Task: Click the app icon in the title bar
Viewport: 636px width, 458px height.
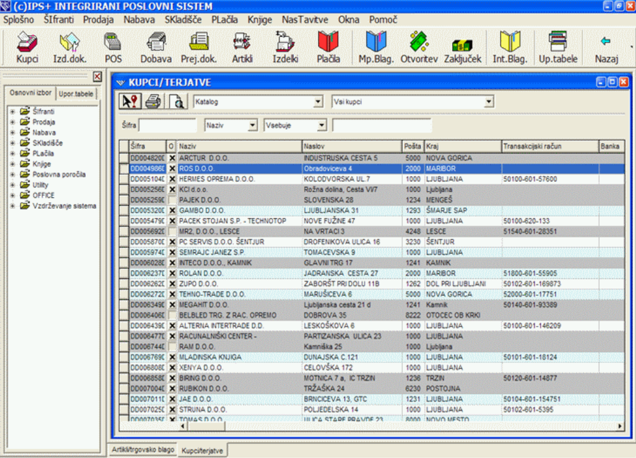Action: pyautogui.click(x=5, y=6)
